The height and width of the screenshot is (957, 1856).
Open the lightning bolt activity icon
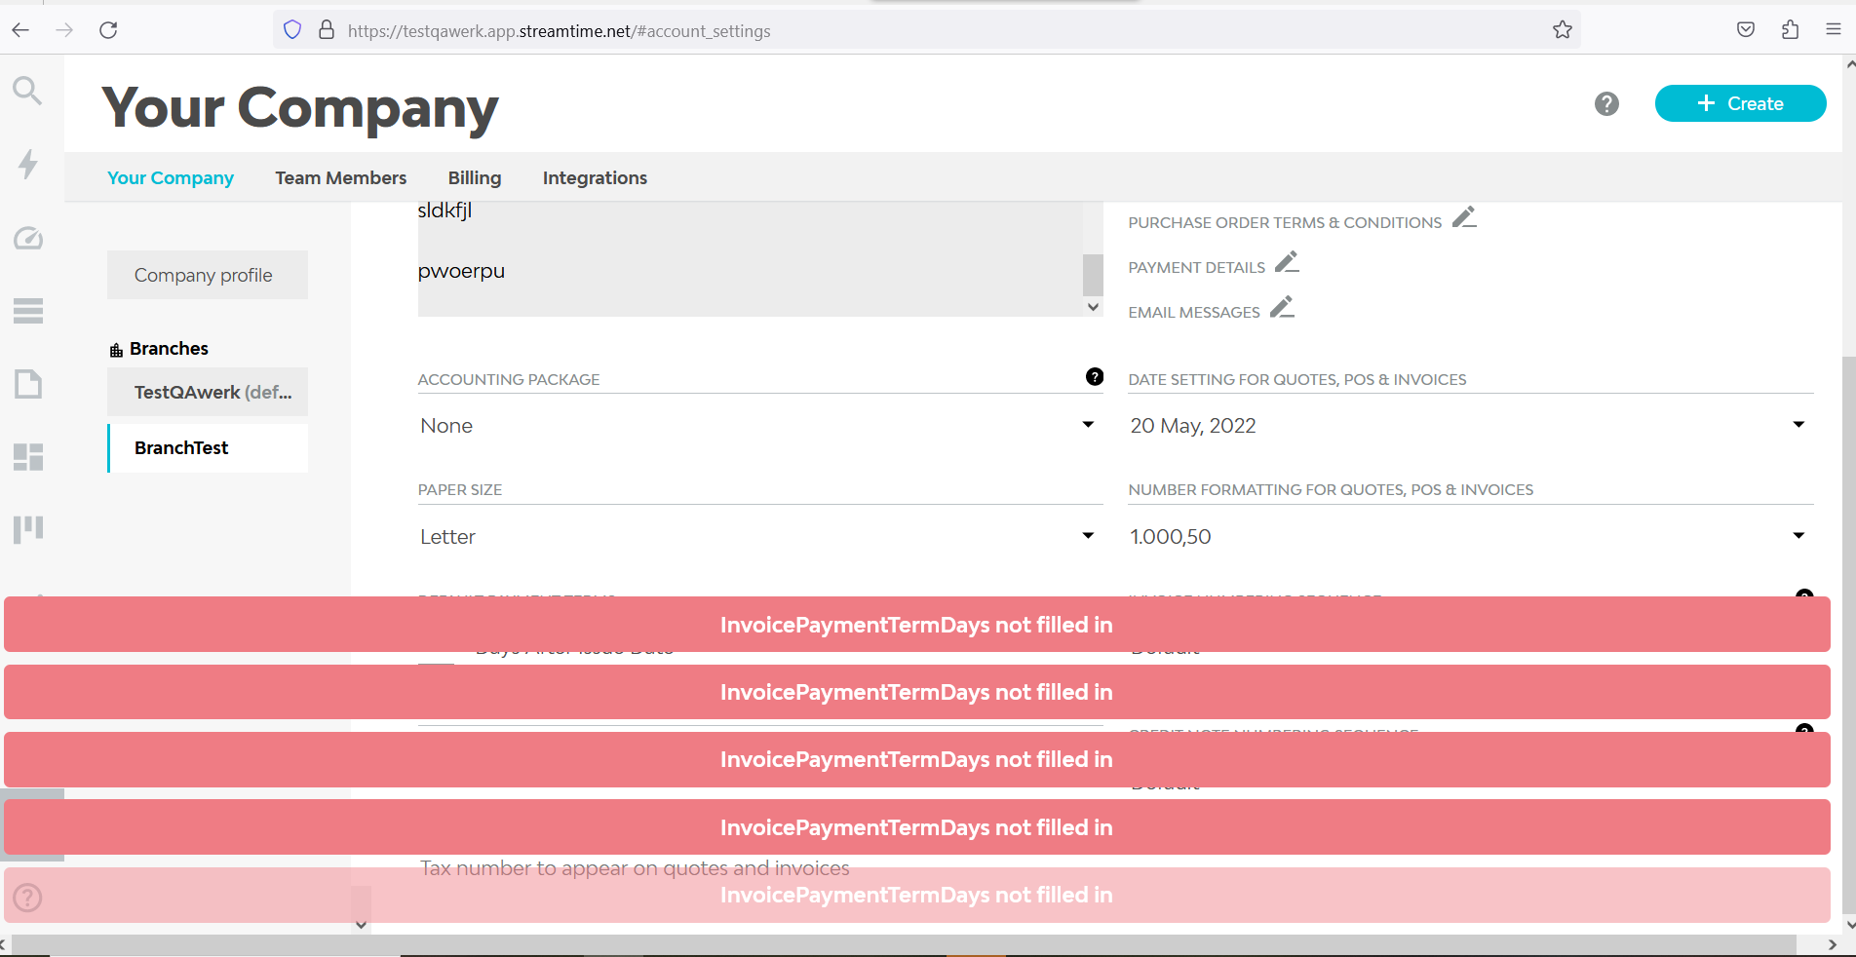[x=28, y=164]
